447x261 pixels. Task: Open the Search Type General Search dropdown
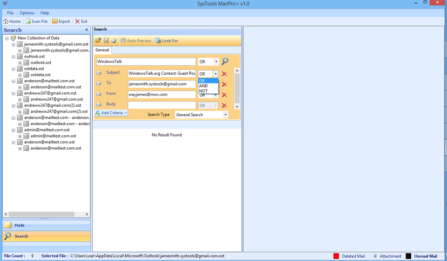(x=225, y=115)
